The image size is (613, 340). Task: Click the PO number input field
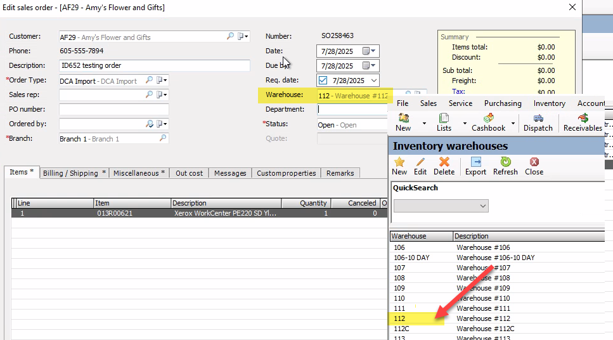[x=113, y=109]
